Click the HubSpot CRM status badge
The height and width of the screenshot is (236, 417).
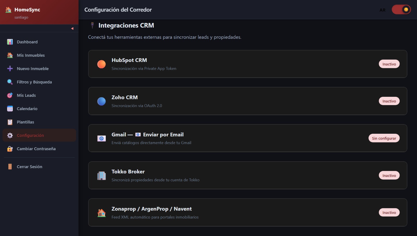pos(389,64)
